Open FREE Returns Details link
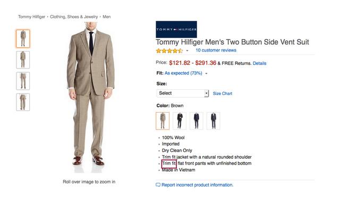Viewport: 340px width, 214px height. 259,63
